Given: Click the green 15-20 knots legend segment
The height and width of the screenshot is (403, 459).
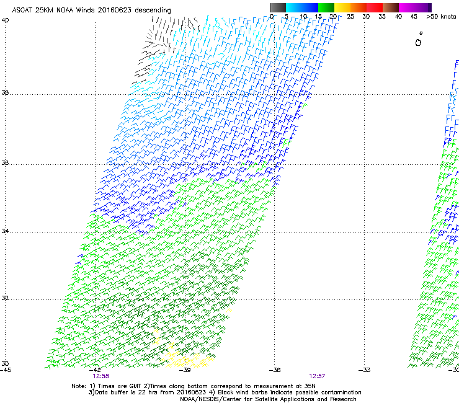Looking at the screenshot, I should (x=326, y=7).
